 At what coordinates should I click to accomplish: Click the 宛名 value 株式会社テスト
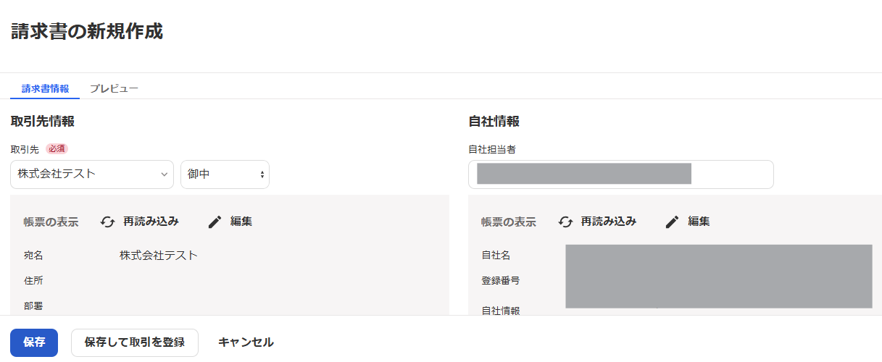tap(159, 256)
